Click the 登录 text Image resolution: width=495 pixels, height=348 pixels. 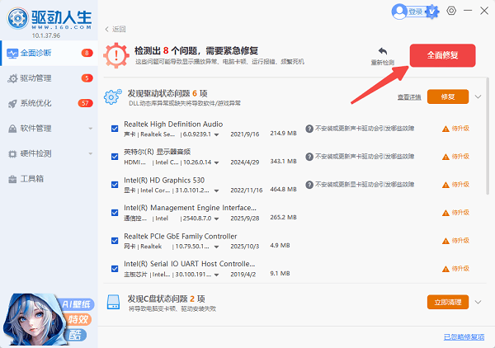pyautogui.click(x=416, y=12)
